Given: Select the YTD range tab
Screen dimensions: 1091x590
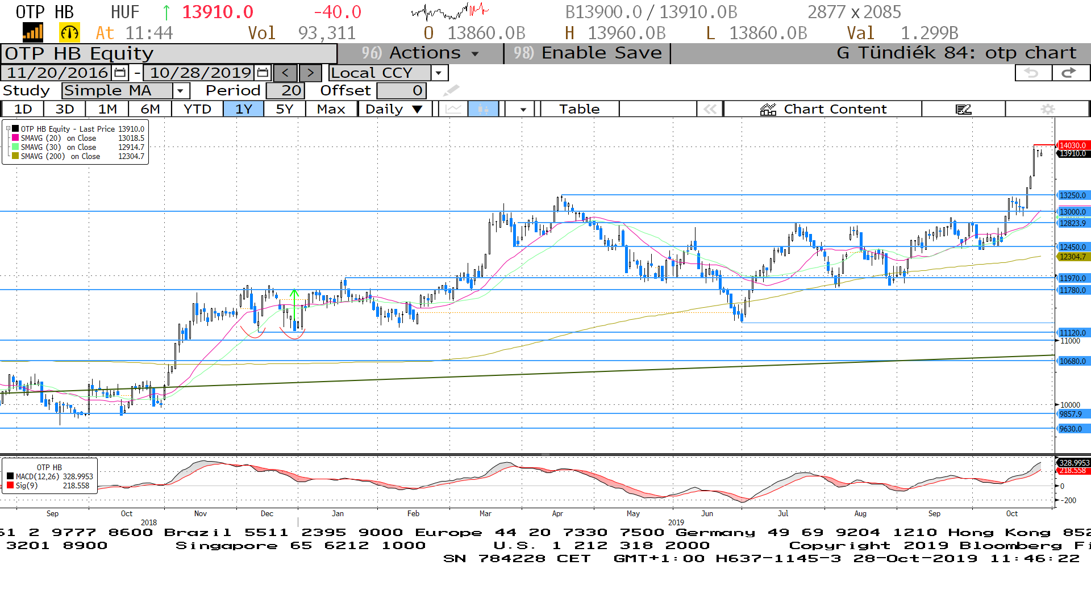Looking at the screenshot, I should point(197,109).
